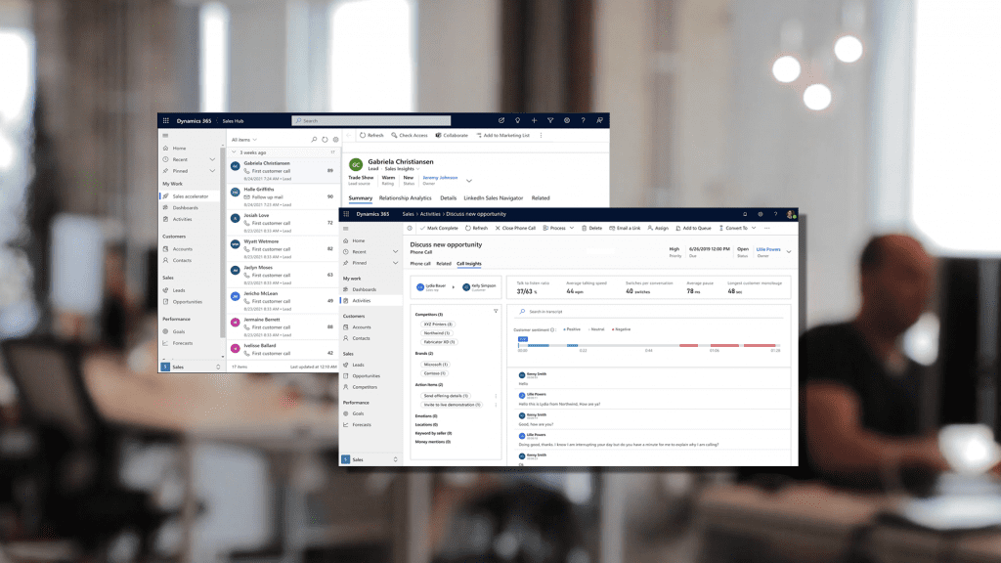Open the Relationship Analytics tab
The image size is (1001, 563).
pyautogui.click(x=405, y=197)
